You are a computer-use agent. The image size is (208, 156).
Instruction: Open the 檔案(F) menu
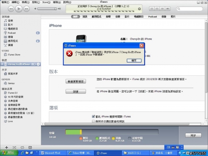coord(5,2)
